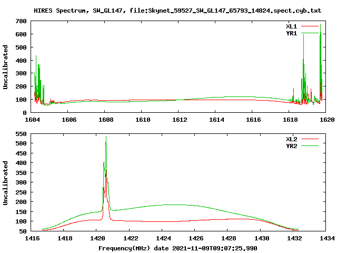Image resolution: width=337 pixels, height=253 pixels.
Task: Click the 1616 frequency tick label
Action: click(253, 120)
